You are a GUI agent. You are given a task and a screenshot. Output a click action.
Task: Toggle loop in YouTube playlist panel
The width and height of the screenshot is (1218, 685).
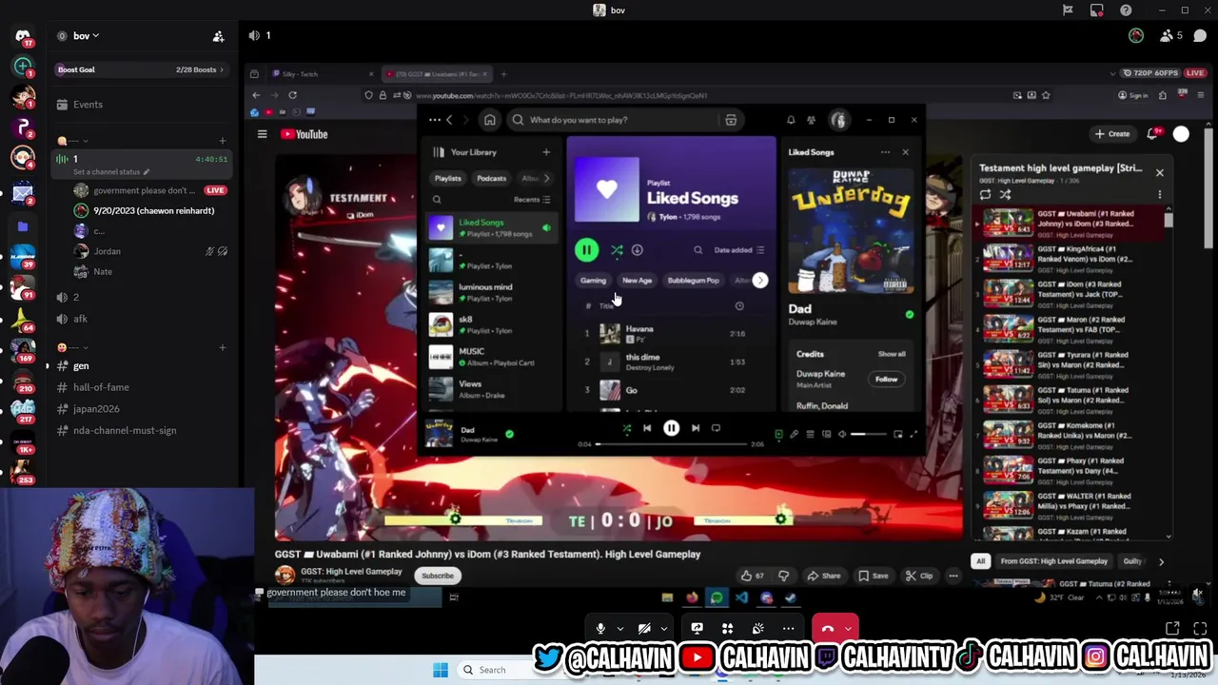coord(985,194)
